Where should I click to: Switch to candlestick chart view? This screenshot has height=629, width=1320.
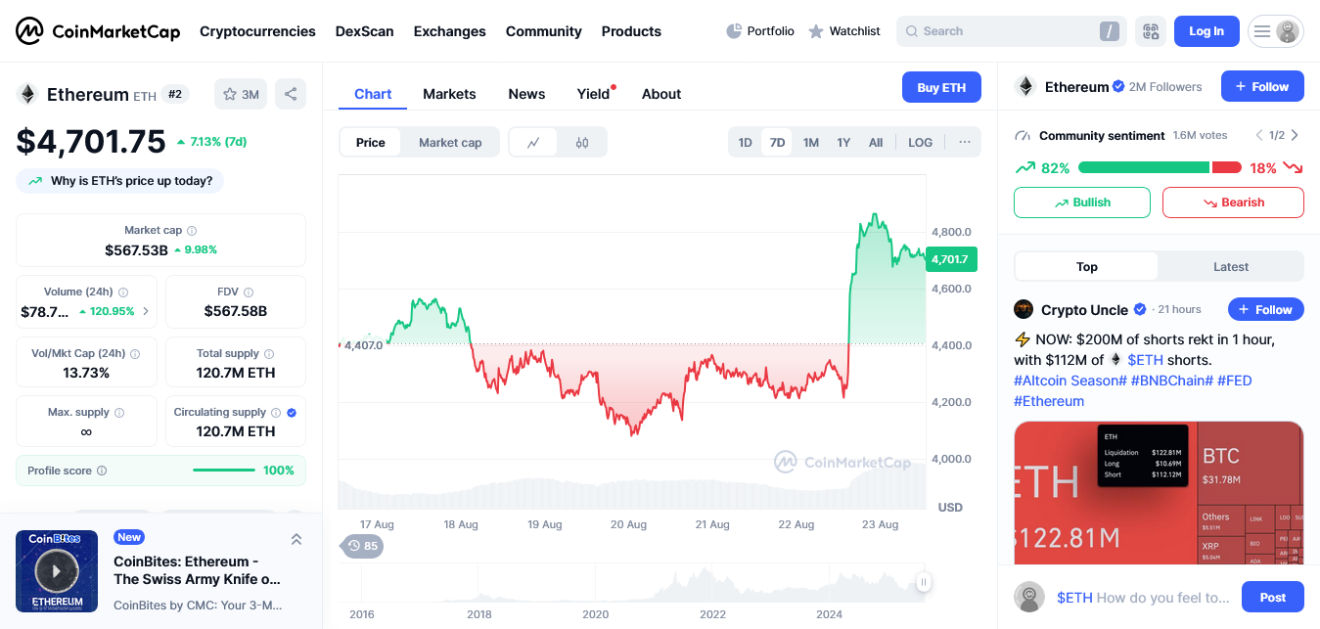click(582, 143)
